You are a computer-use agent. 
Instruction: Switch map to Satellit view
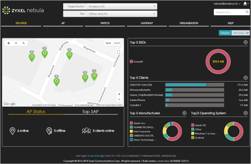point(117,43)
